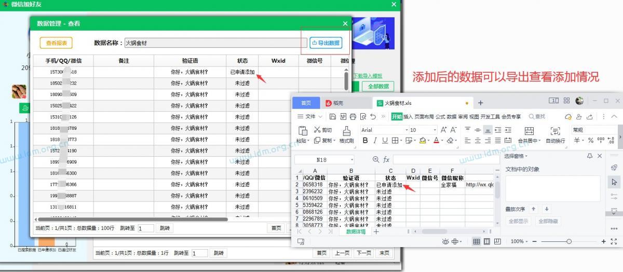Close the 数据管理 - 查看 dialog
Viewport: 623px width, 272px height.
(345, 23)
